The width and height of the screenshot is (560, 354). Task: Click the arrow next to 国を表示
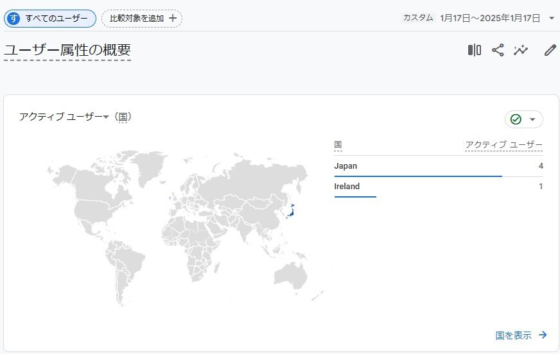tap(543, 335)
